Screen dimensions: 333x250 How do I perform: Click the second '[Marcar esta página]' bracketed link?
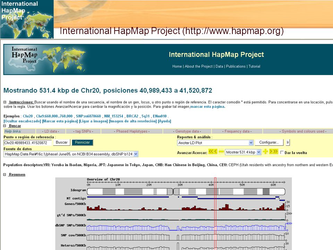[x=60, y=121]
